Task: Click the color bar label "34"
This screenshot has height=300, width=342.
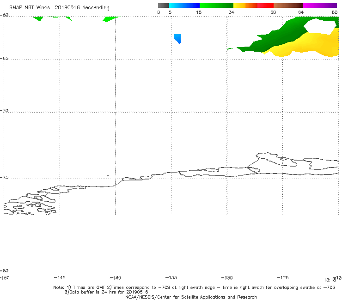Action: click(232, 12)
